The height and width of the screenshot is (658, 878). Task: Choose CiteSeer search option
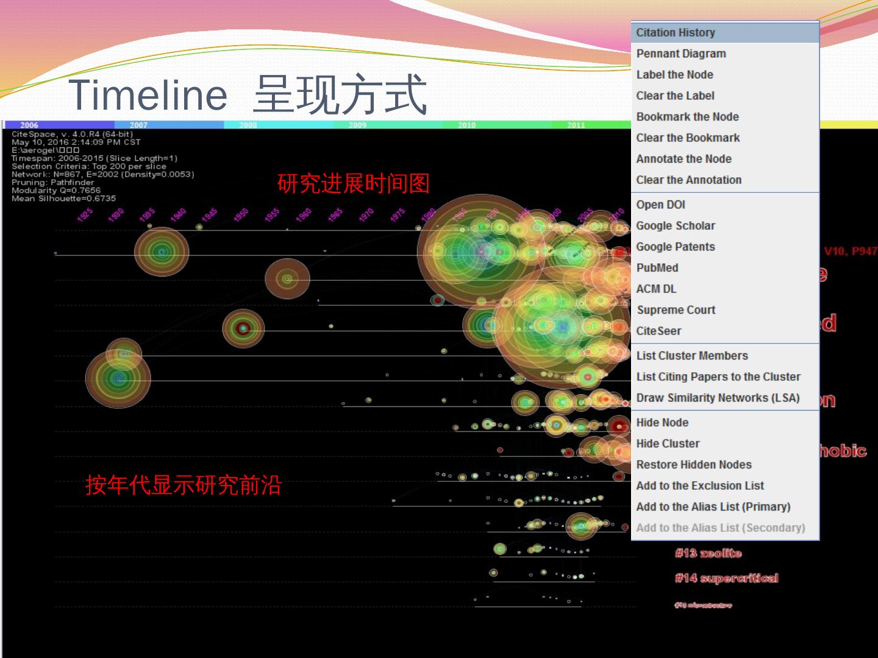tap(659, 331)
